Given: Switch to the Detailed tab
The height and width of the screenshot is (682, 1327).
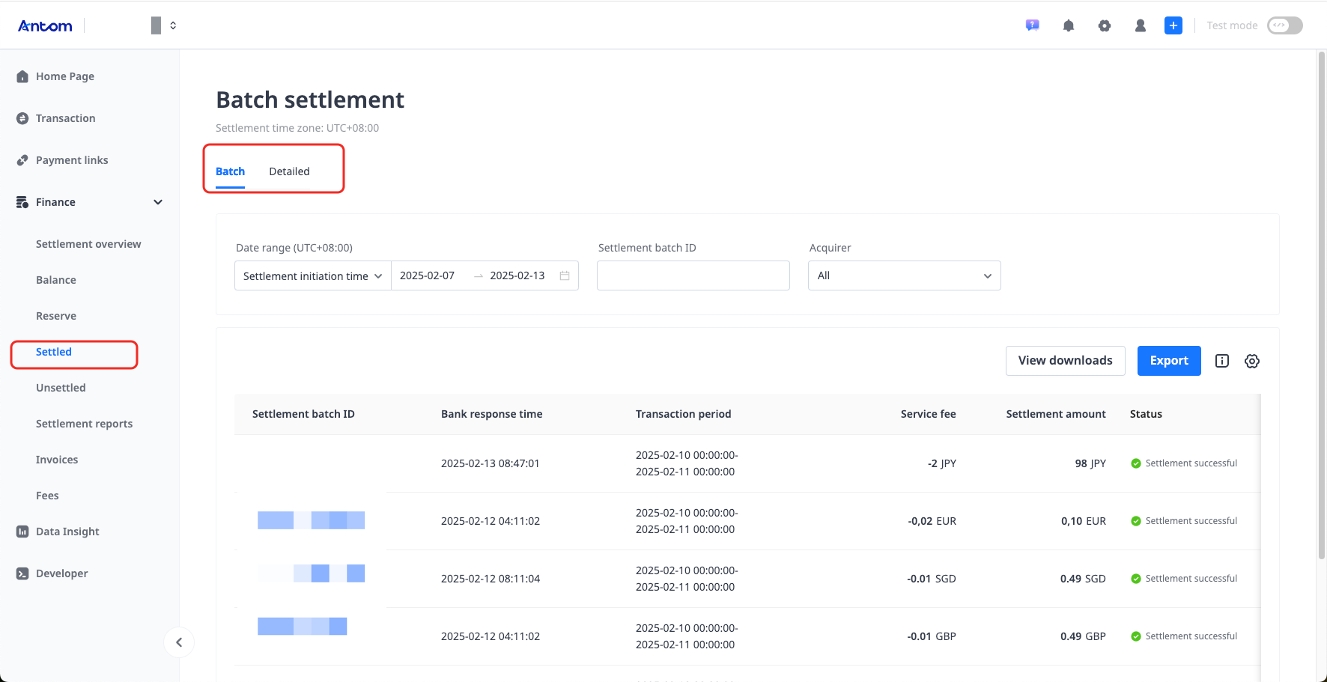Looking at the screenshot, I should click(x=289, y=171).
